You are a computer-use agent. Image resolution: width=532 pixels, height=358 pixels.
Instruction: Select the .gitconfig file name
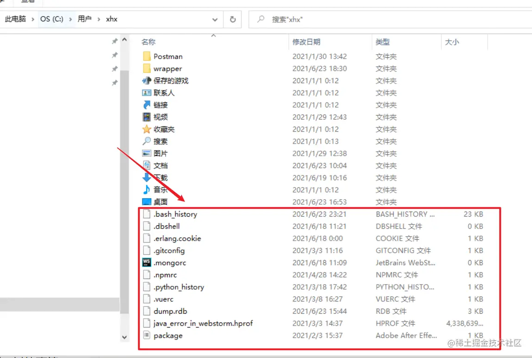point(169,251)
